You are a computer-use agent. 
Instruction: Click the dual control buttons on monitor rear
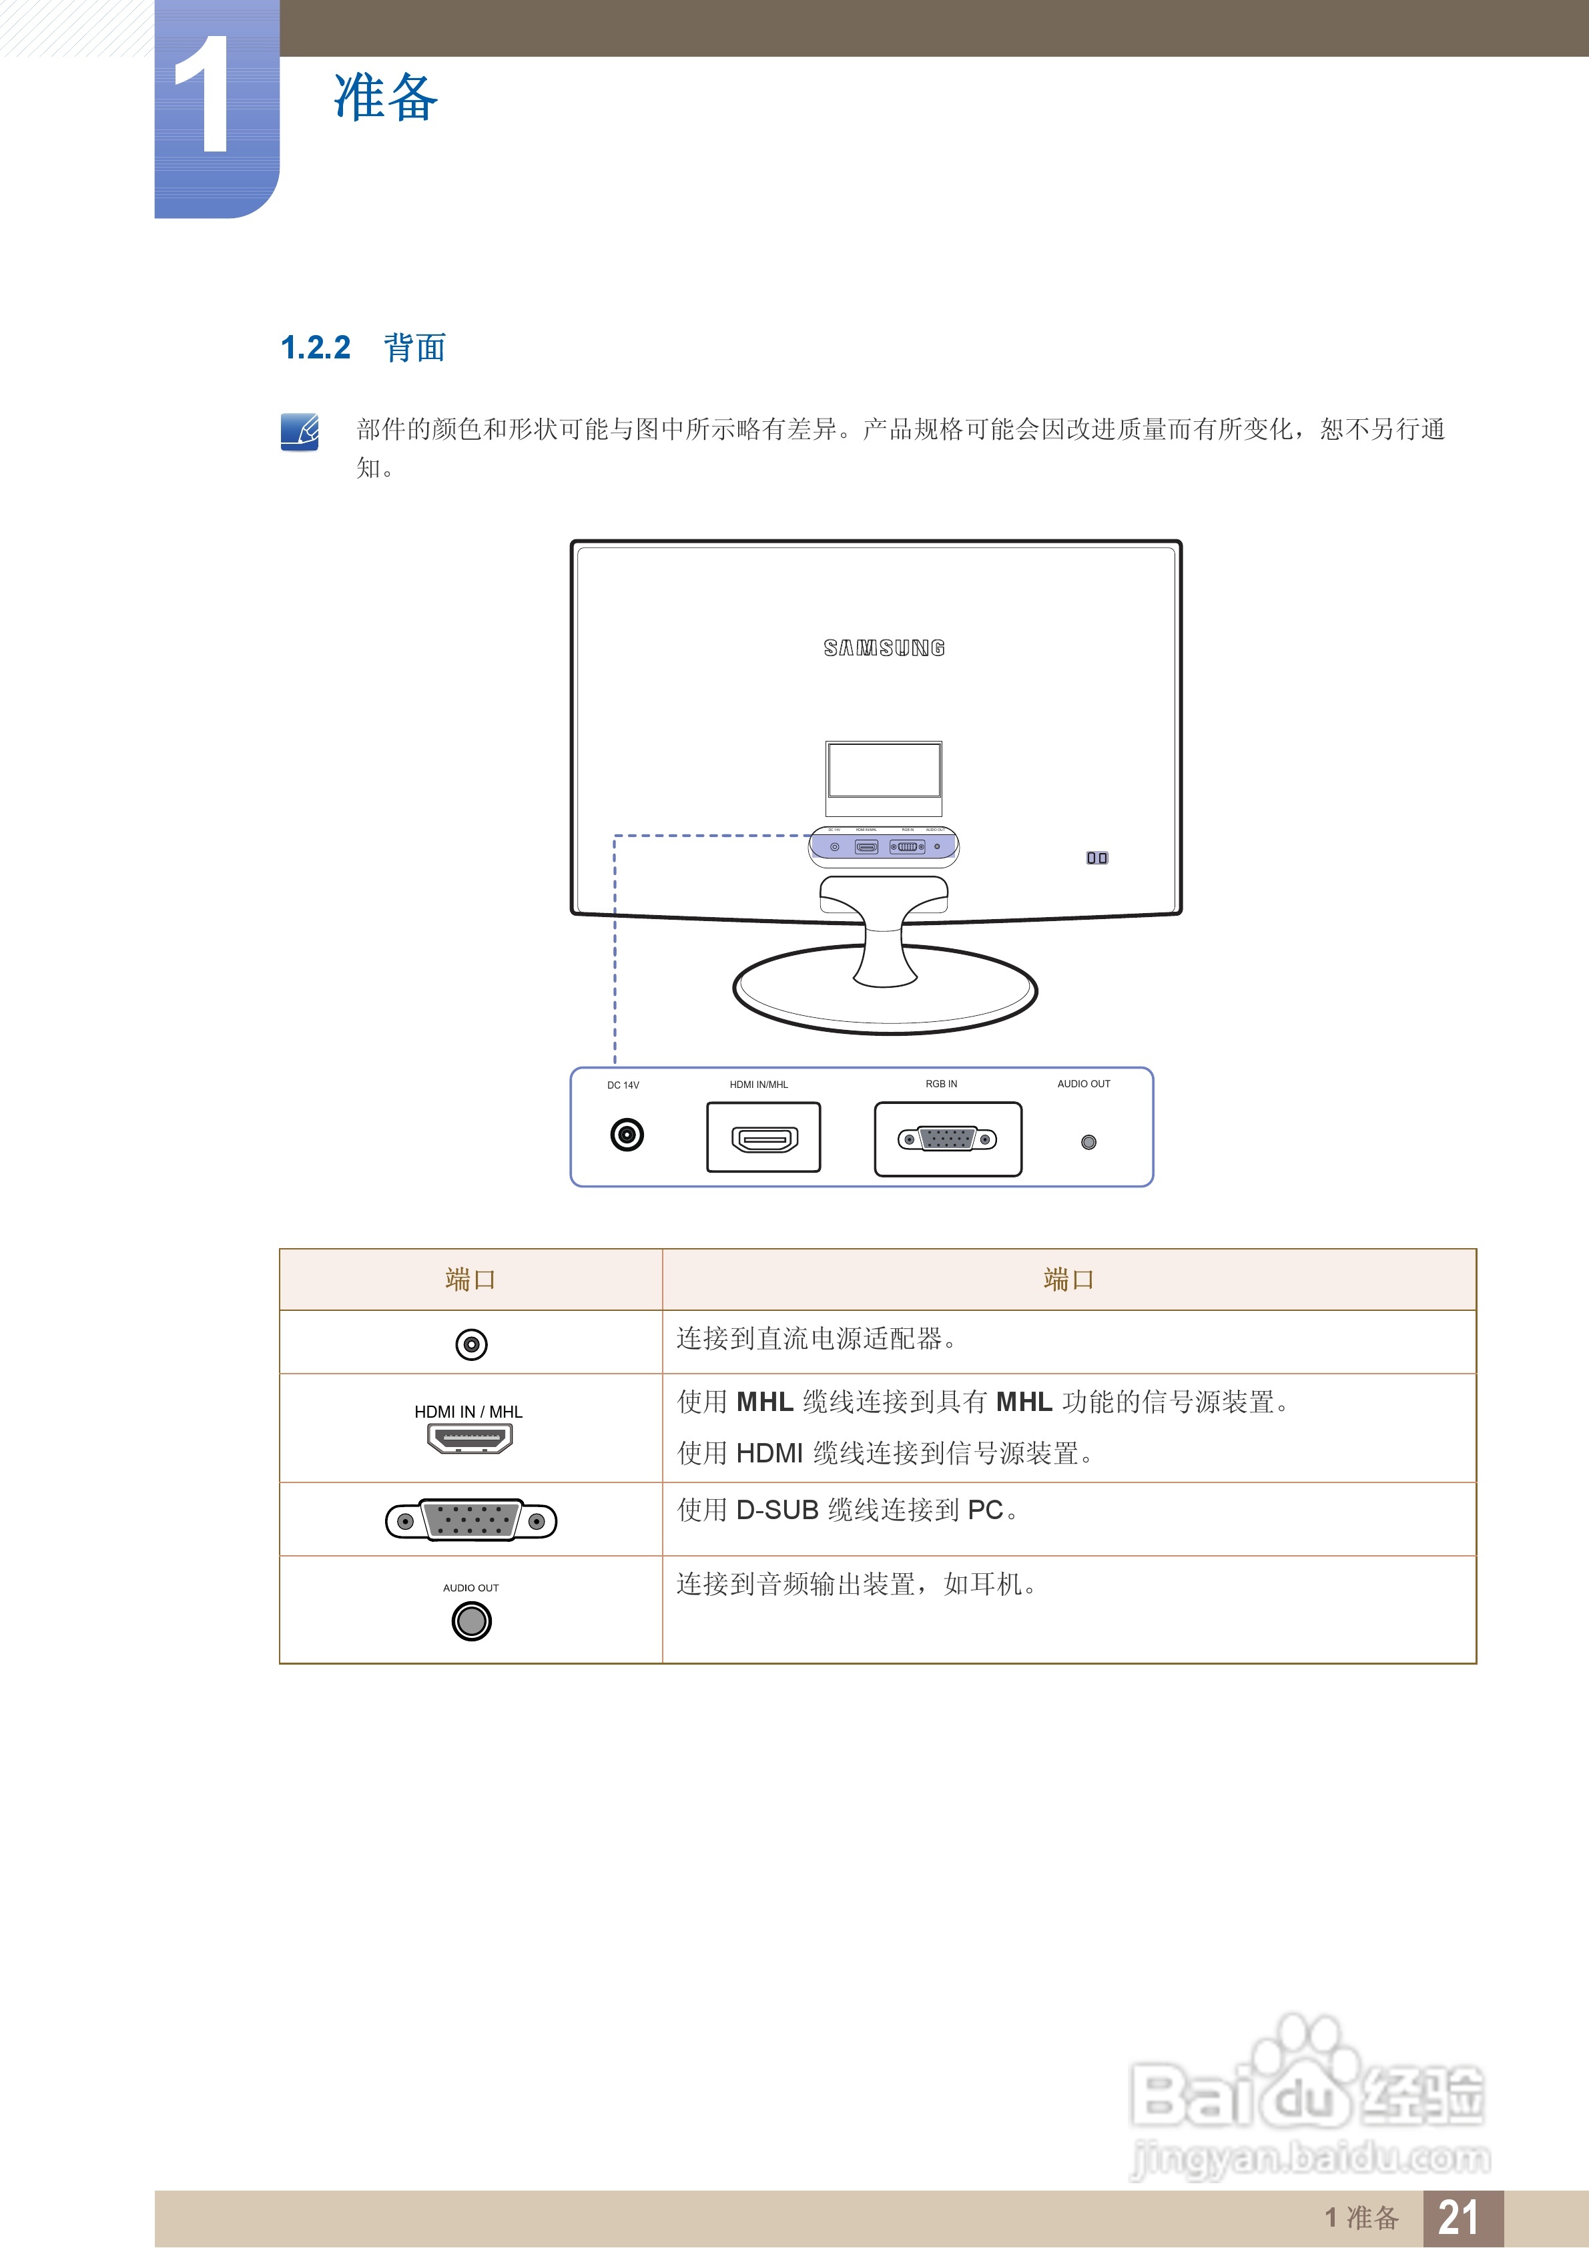pyautogui.click(x=1099, y=857)
